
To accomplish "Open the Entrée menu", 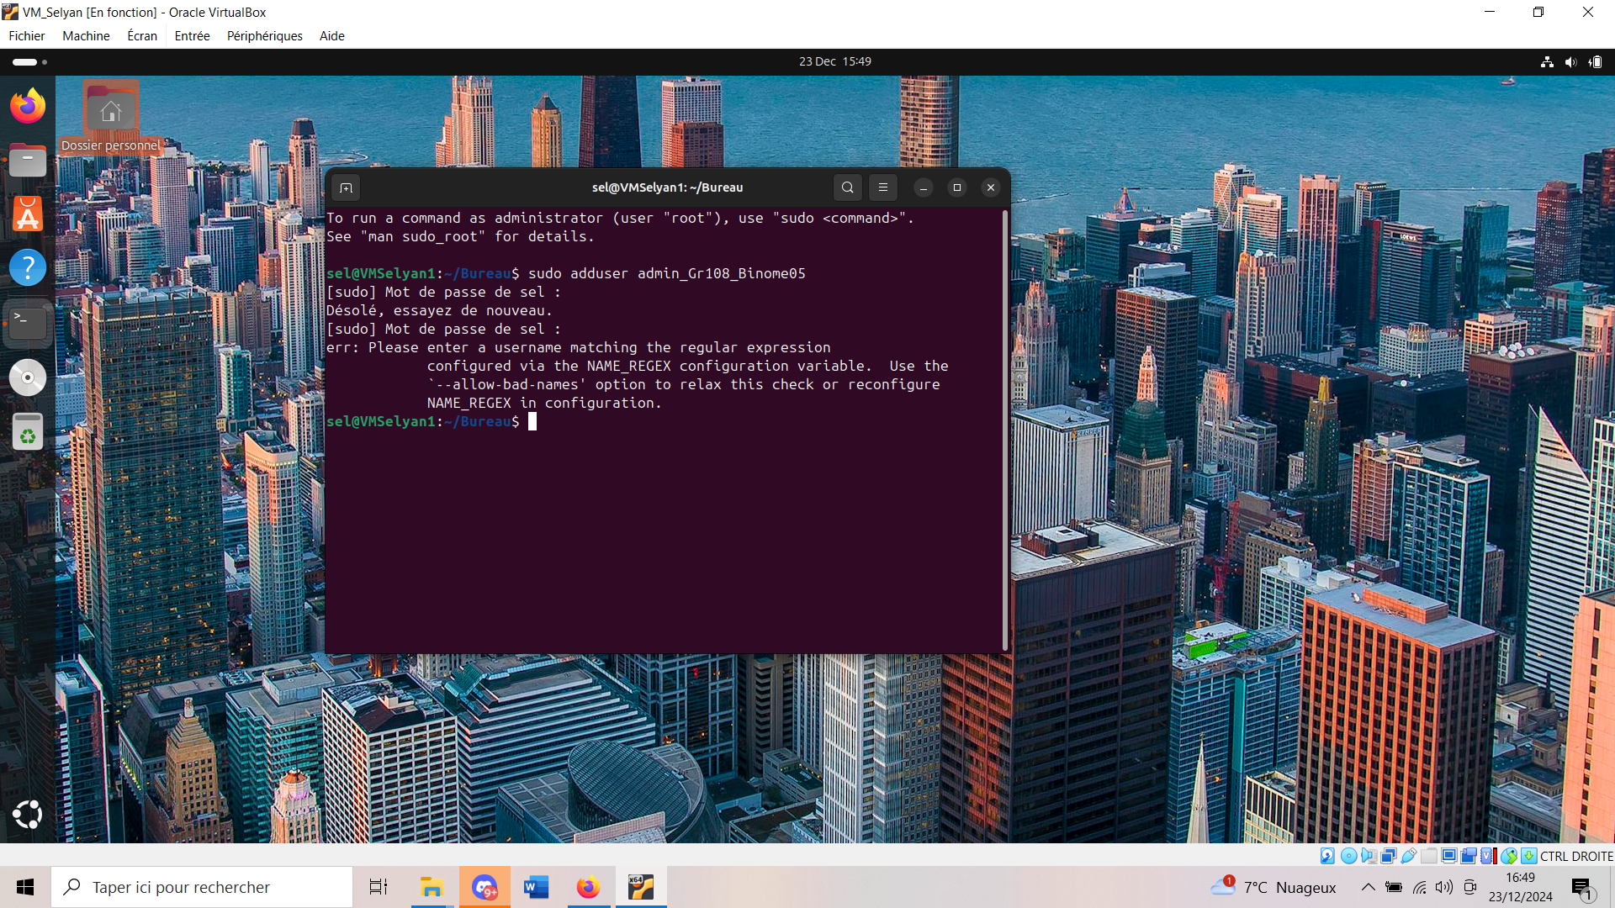I will (x=192, y=36).
